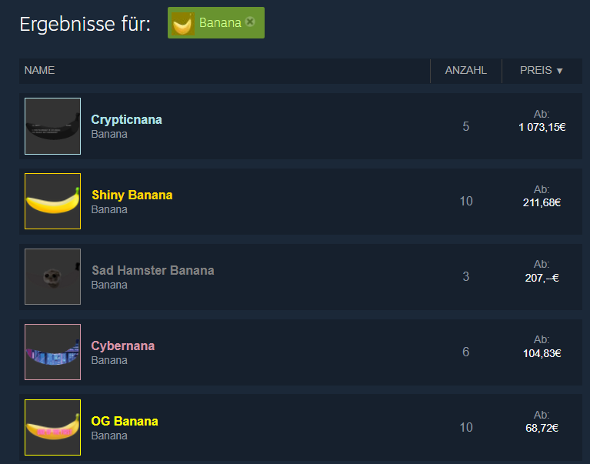Open the Sad Hamster Banana image
Viewport: 590px width, 464px height.
click(52, 276)
